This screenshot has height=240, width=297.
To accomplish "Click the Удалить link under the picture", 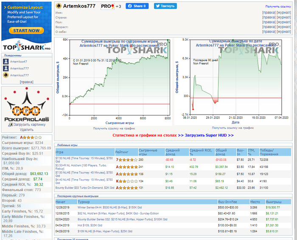I will tap(26, 130).
